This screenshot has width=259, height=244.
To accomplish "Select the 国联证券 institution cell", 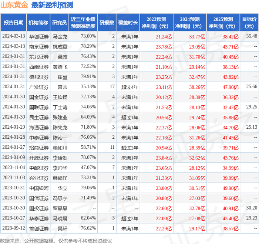I will (39, 107).
